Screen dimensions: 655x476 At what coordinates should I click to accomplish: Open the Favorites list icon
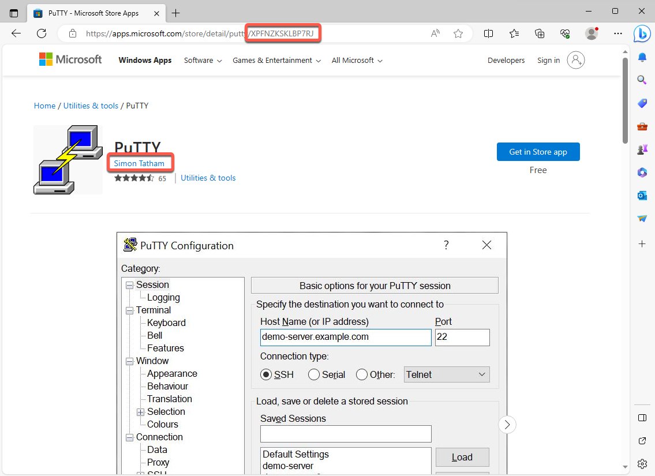pos(514,33)
